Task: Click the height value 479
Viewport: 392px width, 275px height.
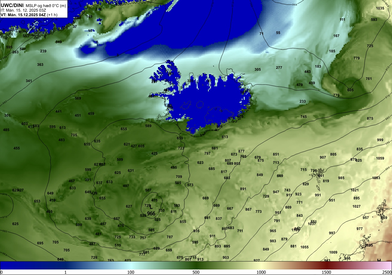Action: (300, 85)
